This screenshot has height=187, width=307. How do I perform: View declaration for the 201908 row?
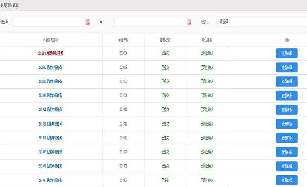pos(287,166)
